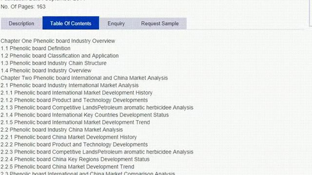Click 'Chapter One Phenolic board Industry Overview' line
Viewport: 312px width, 175px height.
pyautogui.click(x=58, y=41)
